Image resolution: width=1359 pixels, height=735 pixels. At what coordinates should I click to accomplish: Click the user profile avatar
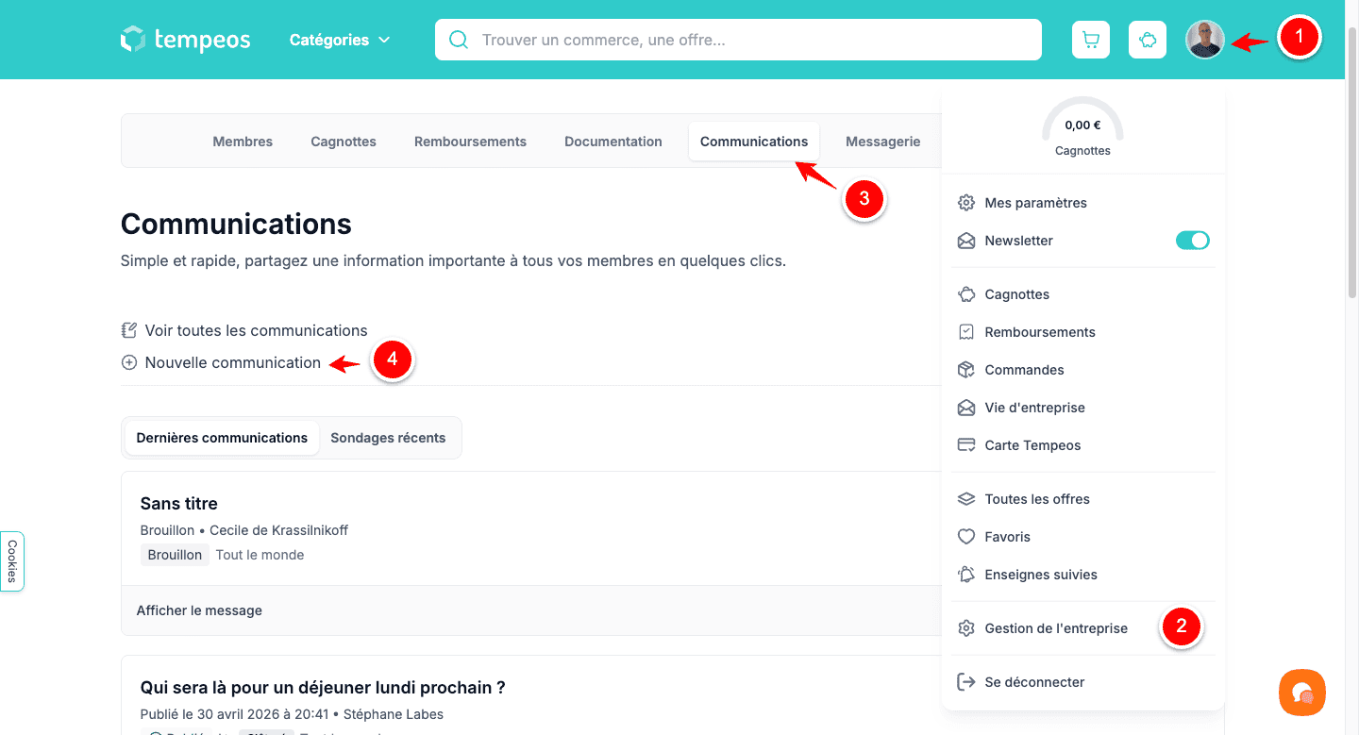point(1205,40)
